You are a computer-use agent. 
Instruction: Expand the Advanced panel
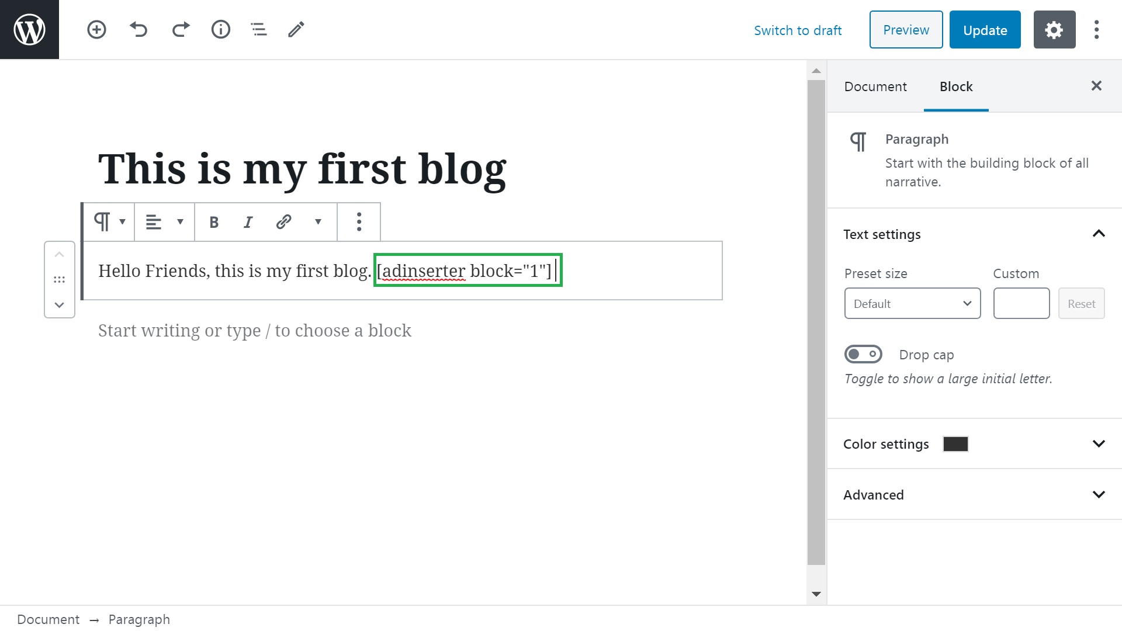(x=974, y=495)
